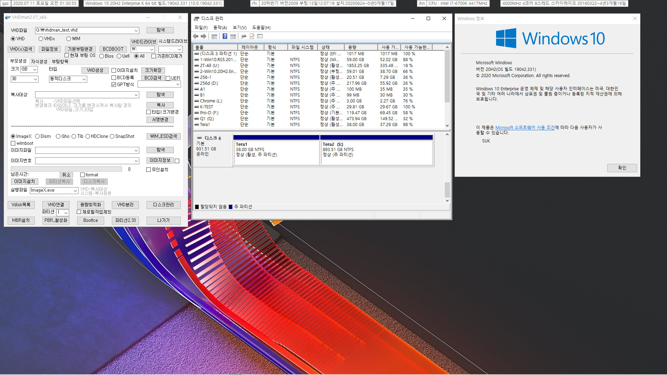
Task: Click the volume icon of A1 row
Action: (x=197, y=89)
